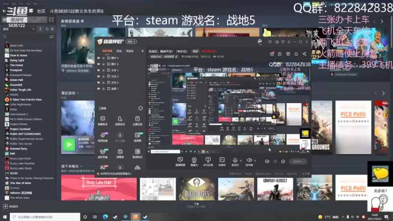
Task: Toggle lock on 全屏 1 source
Action: coord(103,89)
